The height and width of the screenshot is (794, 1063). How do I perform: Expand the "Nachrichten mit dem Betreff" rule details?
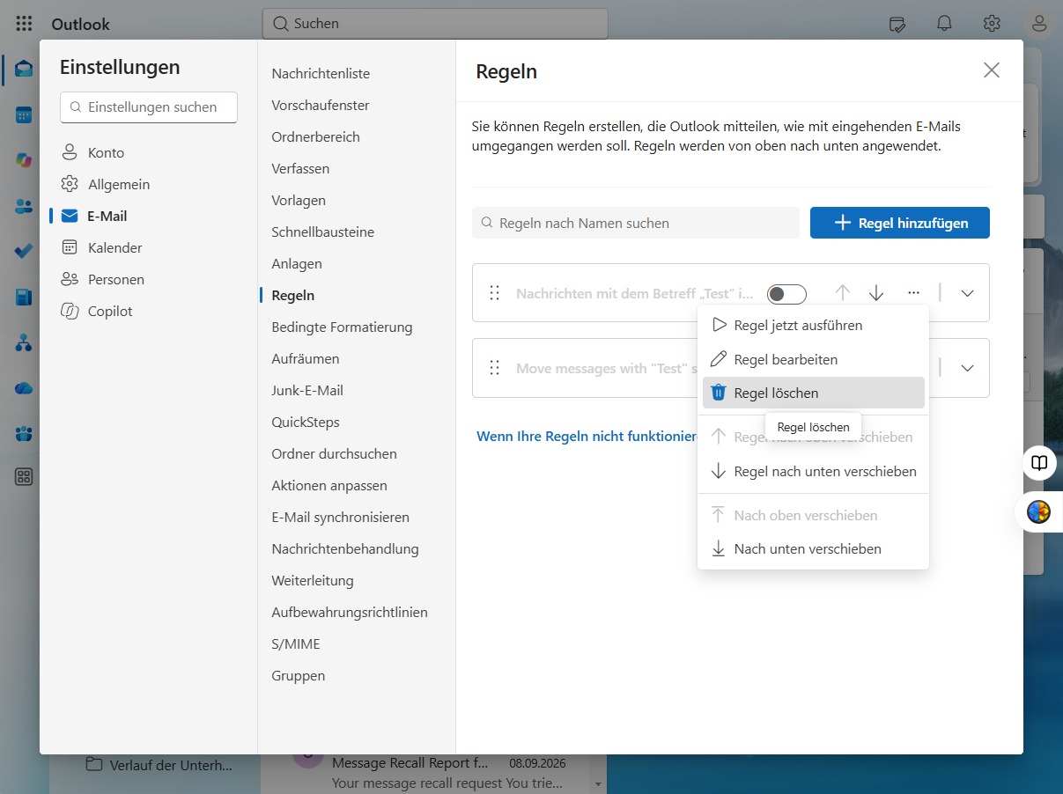[967, 293]
